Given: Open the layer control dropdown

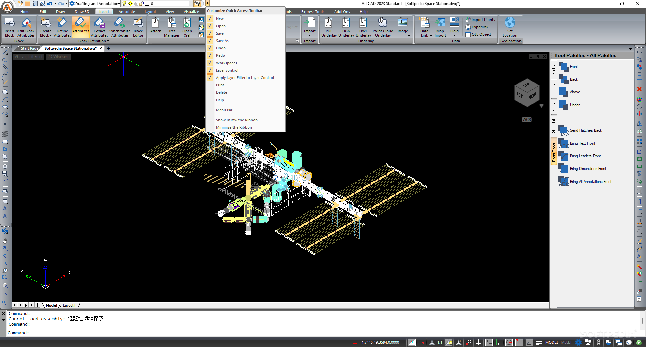Looking at the screenshot, I should tap(191, 3).
